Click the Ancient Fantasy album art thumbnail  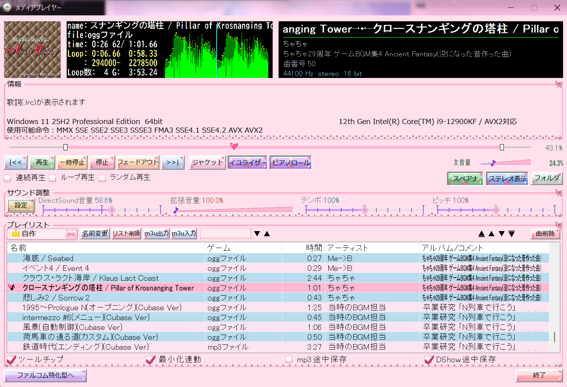tap(32, 50)
